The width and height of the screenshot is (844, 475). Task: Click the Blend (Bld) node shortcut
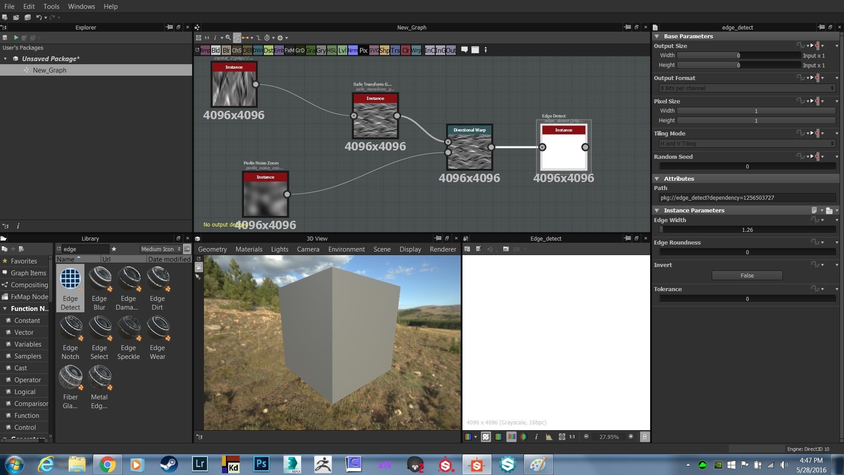pyautogui.click(x=215, y=50)
